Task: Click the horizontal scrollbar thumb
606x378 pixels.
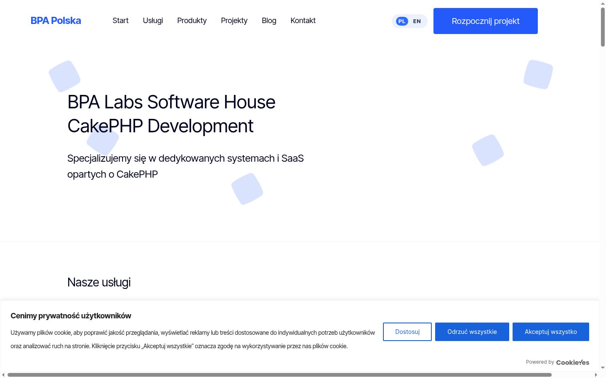Action: (279, 375)
